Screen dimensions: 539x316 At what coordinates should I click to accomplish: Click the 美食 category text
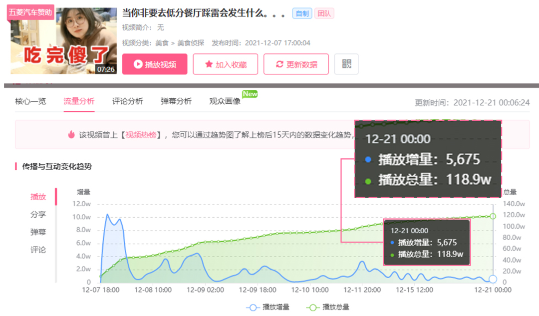162,43
